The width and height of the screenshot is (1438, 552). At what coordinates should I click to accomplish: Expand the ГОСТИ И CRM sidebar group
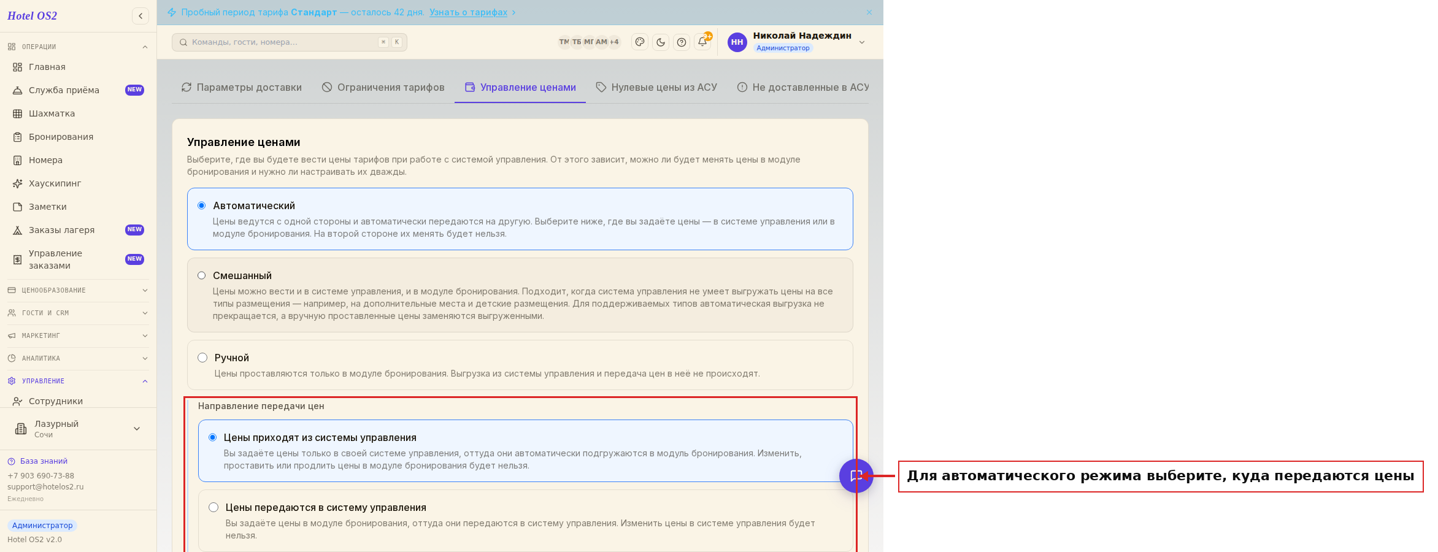click(x=79, y=313)
